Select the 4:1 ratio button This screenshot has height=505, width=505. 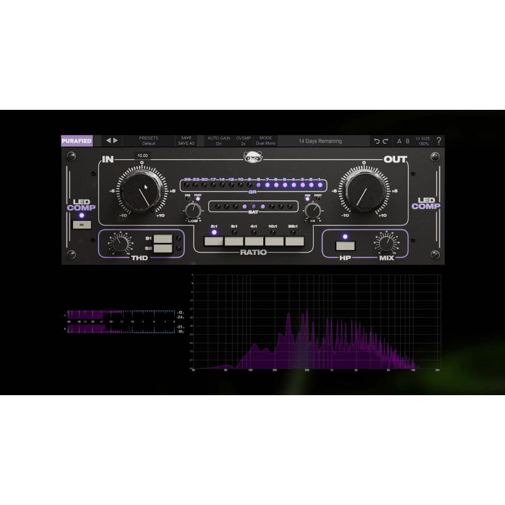[x=254, y=241]
